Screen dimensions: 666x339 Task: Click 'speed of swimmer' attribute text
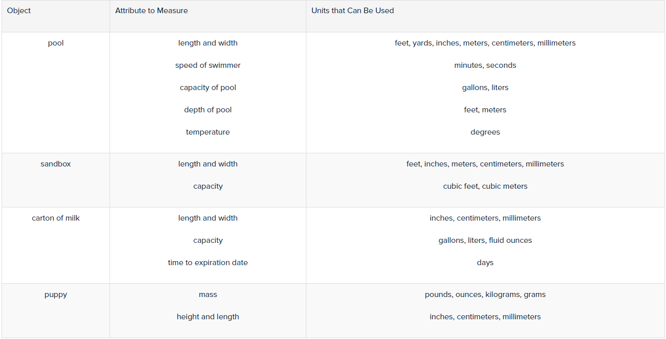click(208, 65)
